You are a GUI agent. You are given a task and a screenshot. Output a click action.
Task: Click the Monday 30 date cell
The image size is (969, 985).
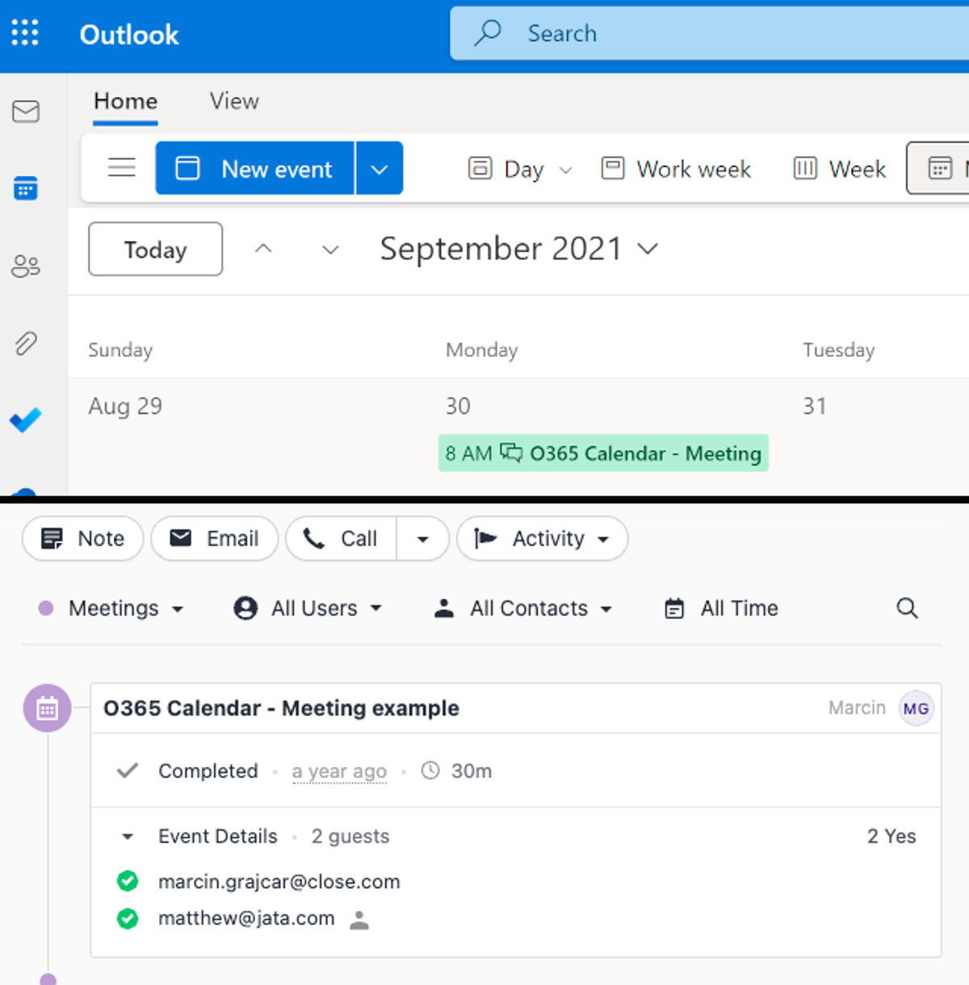tap(616, 436)
